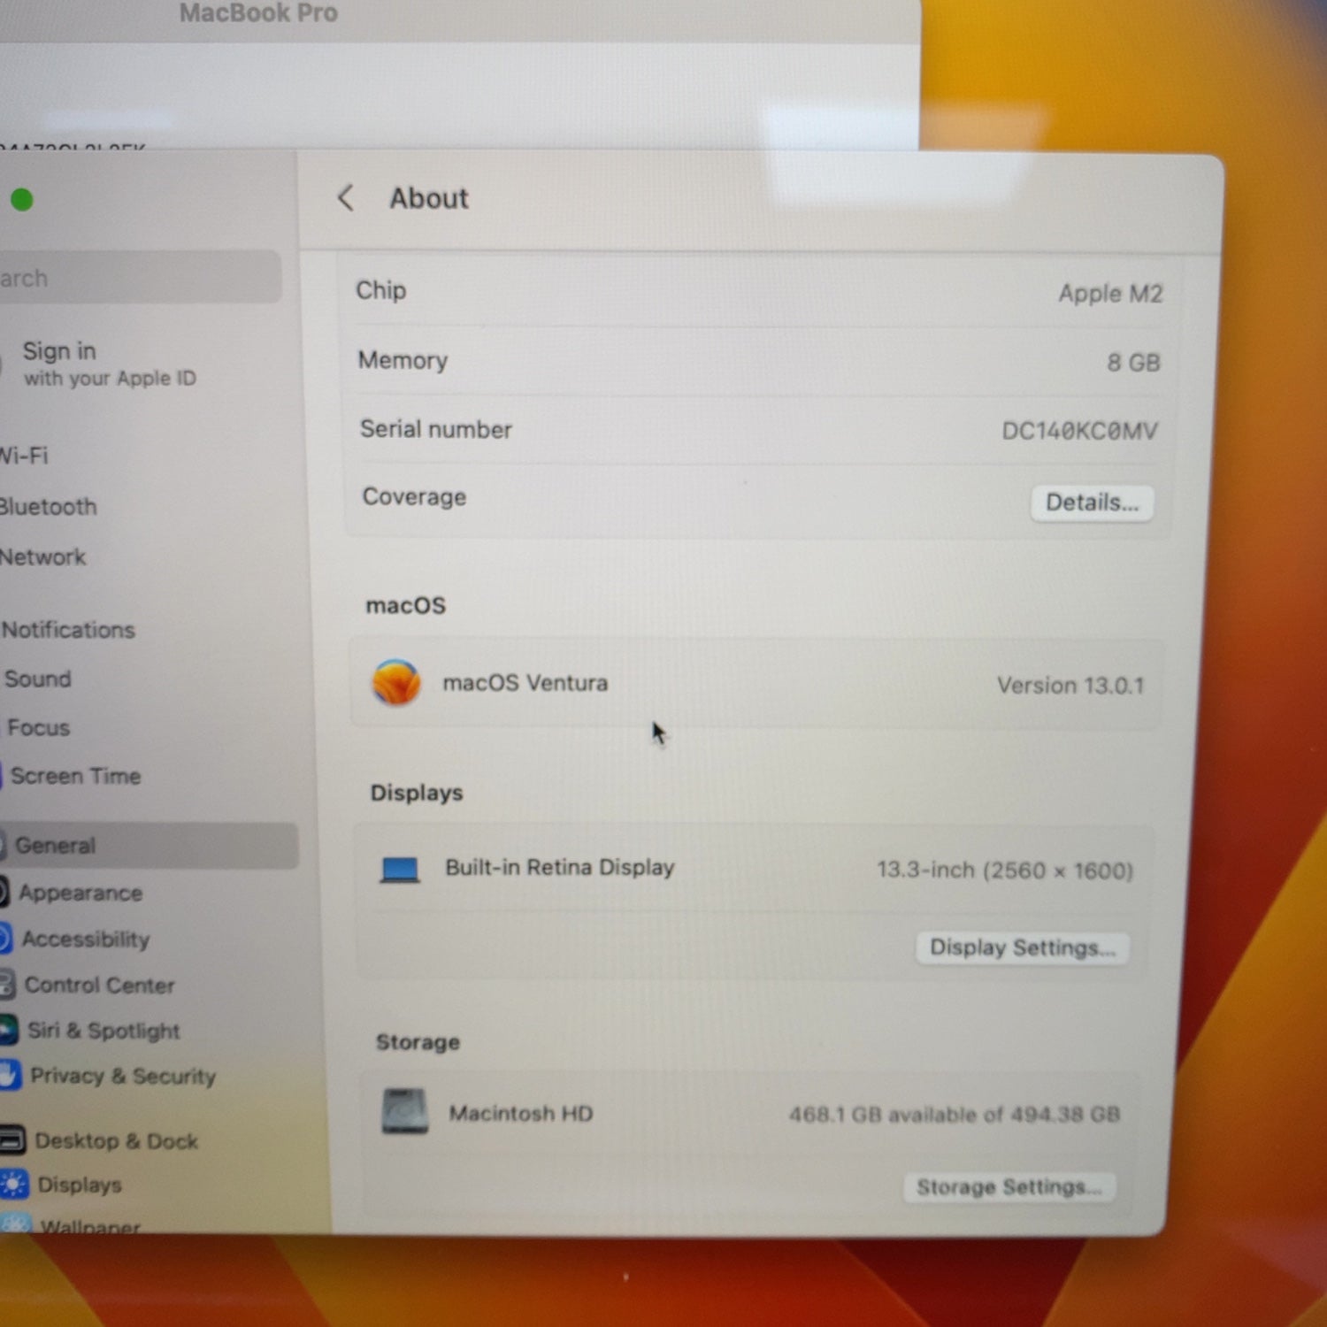Click the macOS section heading

tap(406, 606)
